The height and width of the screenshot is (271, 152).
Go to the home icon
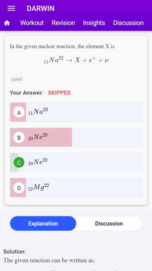point(7,23)
